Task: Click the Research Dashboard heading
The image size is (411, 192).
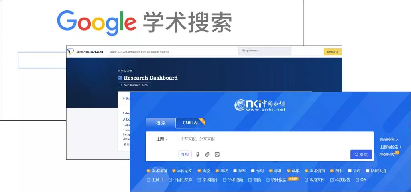Action: click(151, 78)
